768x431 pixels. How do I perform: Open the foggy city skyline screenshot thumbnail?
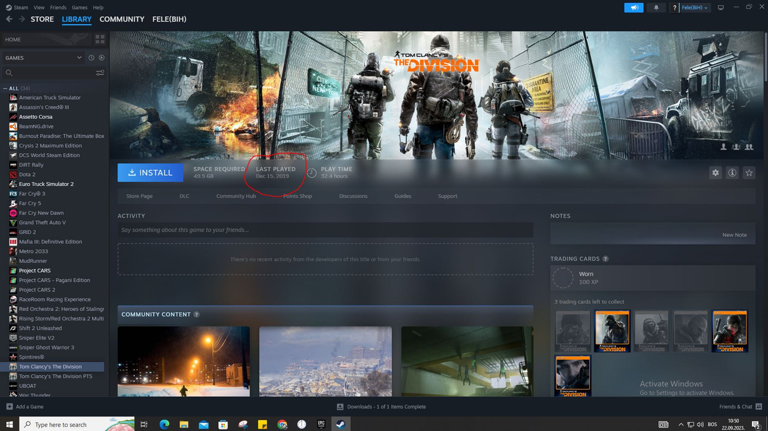click(x=325, y=361)
